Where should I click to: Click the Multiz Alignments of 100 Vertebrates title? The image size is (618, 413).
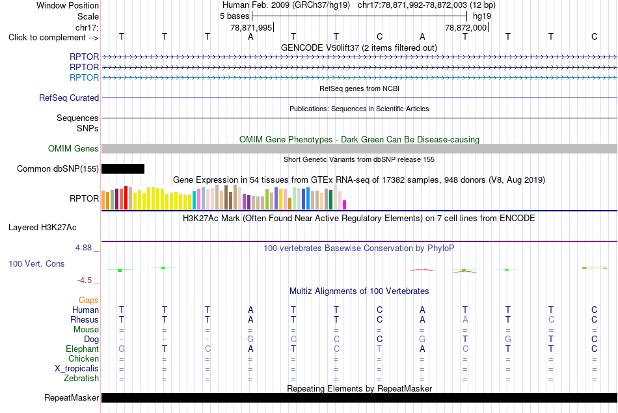[359, 291]
